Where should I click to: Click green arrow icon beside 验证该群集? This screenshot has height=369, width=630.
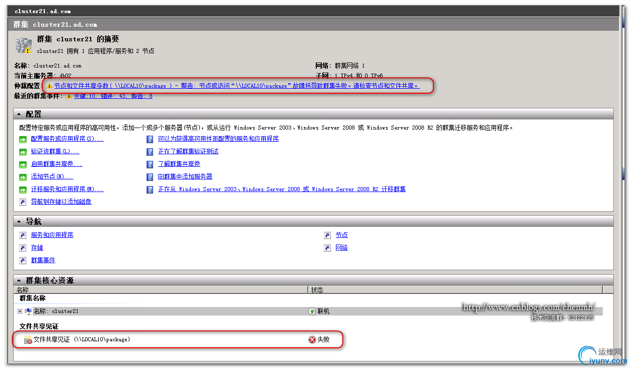[23, 152]
